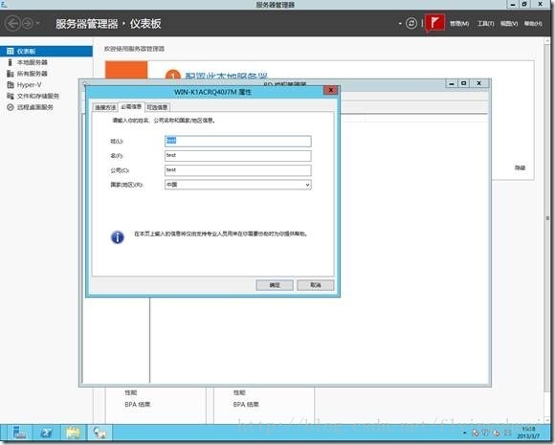Image resolution: width=555 pixels, height=445 pixels.
Task: Open 所有服务器 in the sidebar
Action: [33, 74]
